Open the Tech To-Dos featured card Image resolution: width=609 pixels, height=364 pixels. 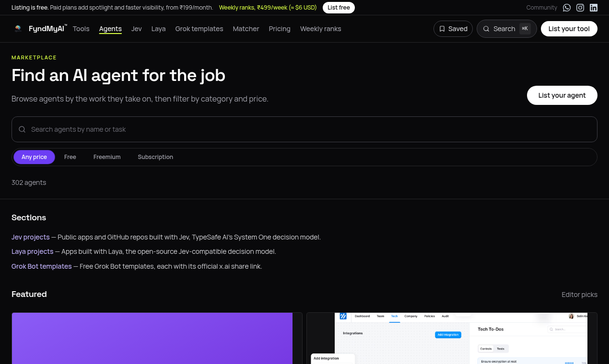click(452, 338)
